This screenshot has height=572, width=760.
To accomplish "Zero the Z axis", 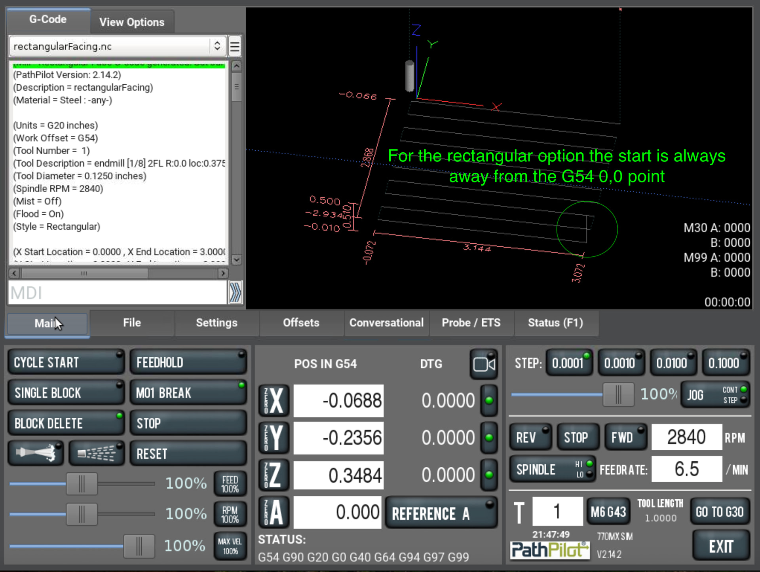I will tap(274, 475).
